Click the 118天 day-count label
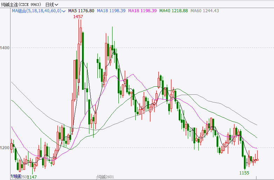This screenshot has height=180, width=274. coord(16,176)
